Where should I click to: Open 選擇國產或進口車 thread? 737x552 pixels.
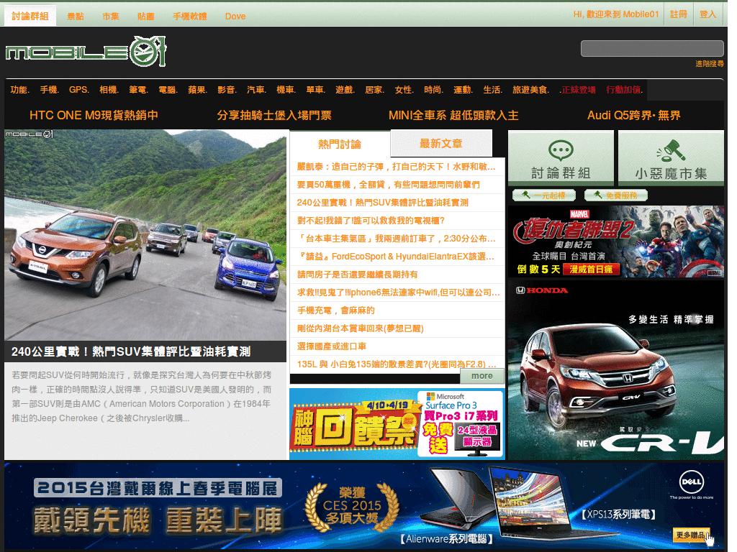coord(331,346)
